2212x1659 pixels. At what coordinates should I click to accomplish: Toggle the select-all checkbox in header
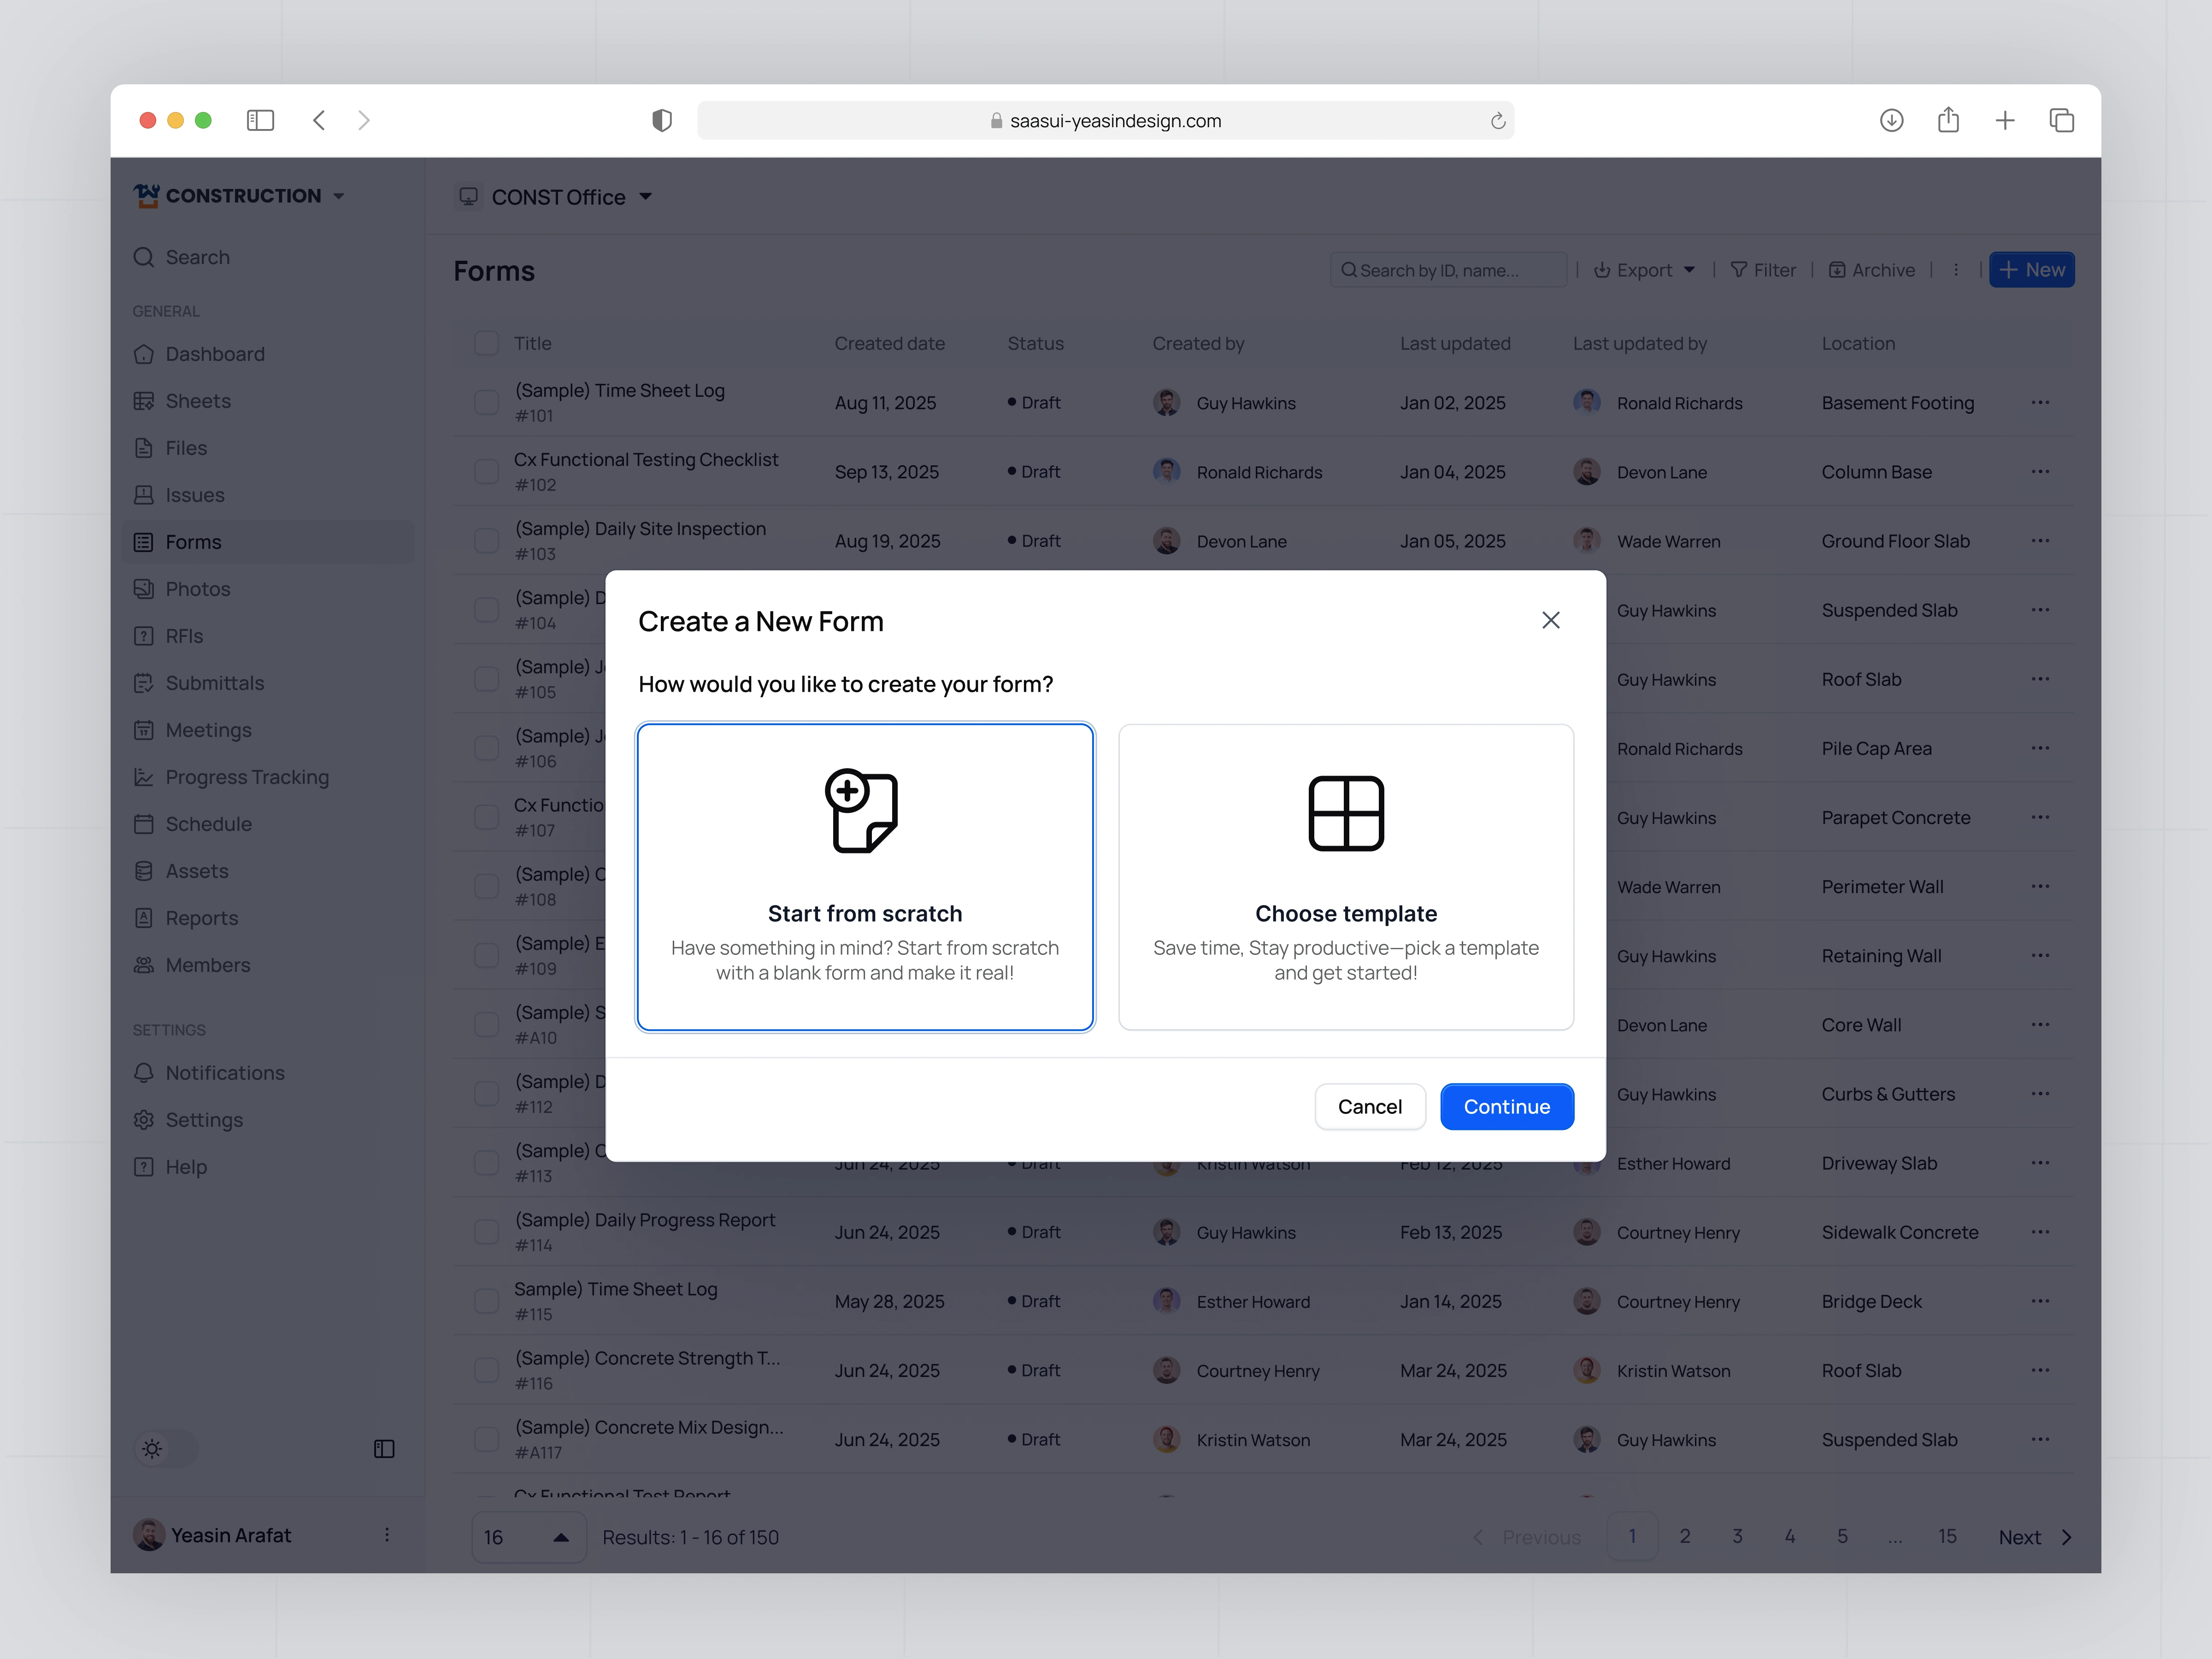click(x=486, y=343)
